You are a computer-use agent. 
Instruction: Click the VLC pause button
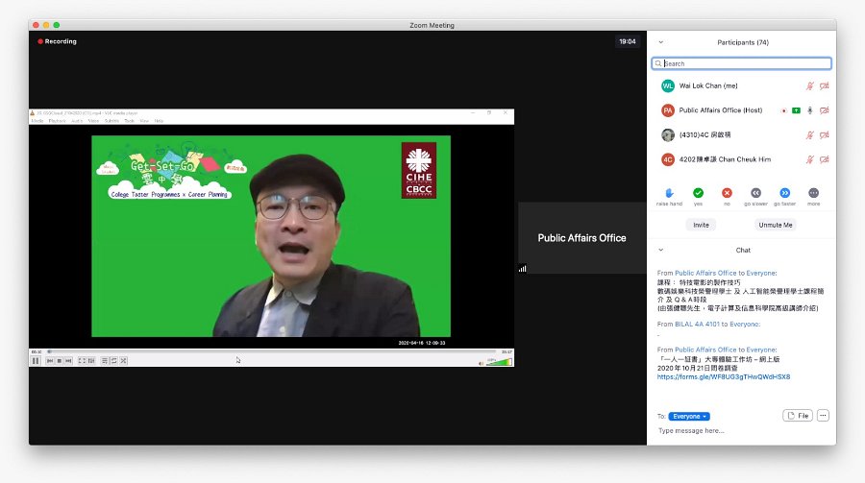click(36, 361)
